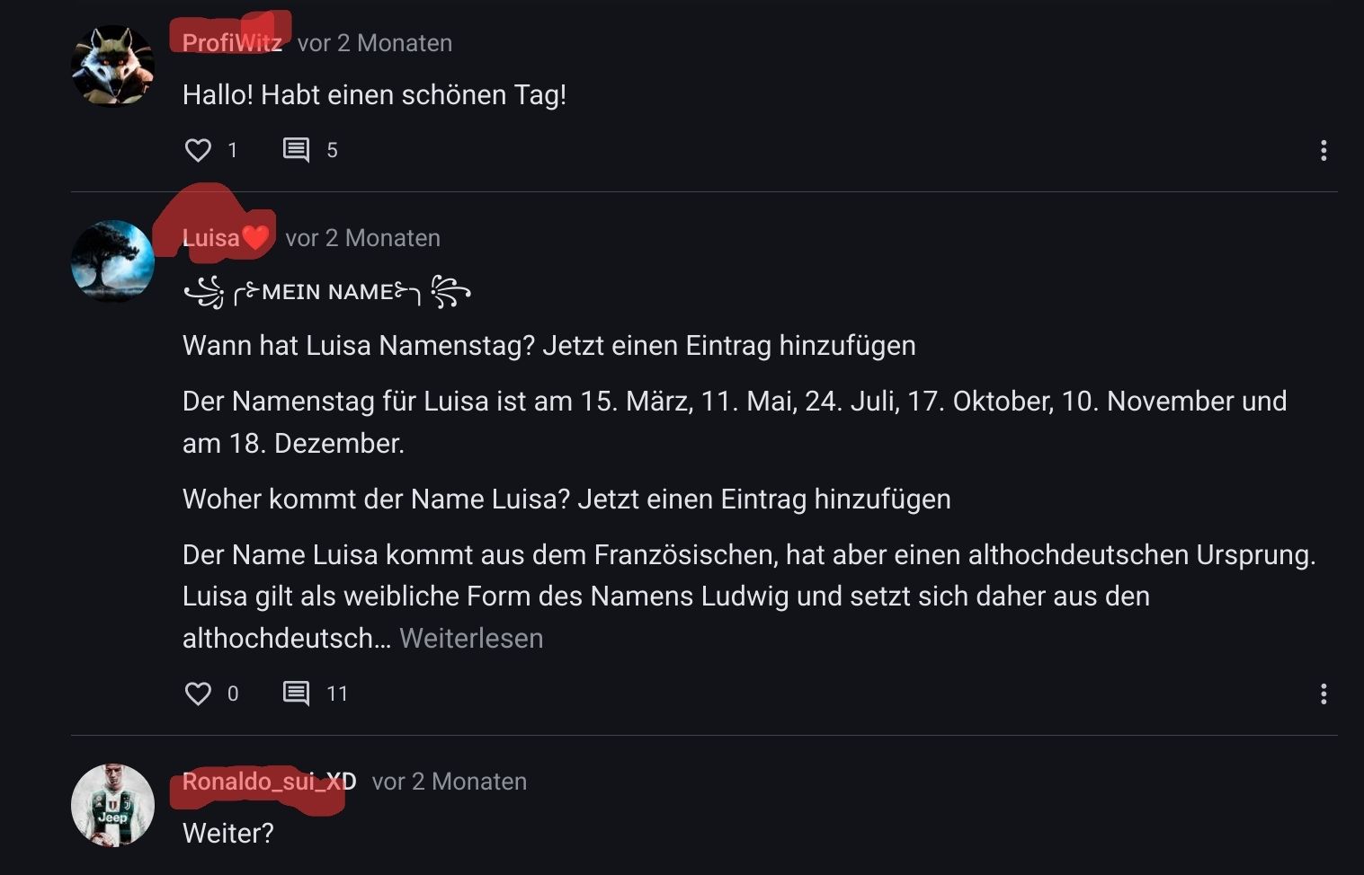Open three-dot options for Luisa's comment
1364x875 pixels.
(1323, 694)
